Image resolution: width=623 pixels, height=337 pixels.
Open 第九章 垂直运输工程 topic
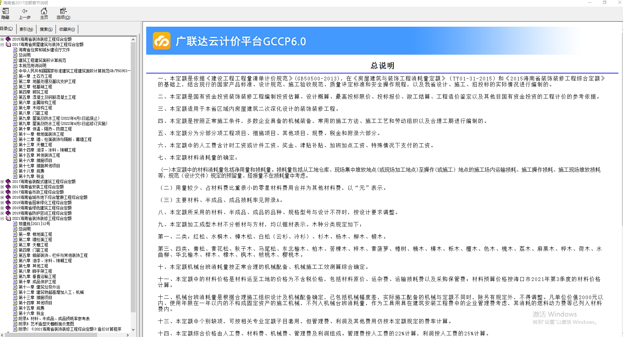(x=37, y=276)
